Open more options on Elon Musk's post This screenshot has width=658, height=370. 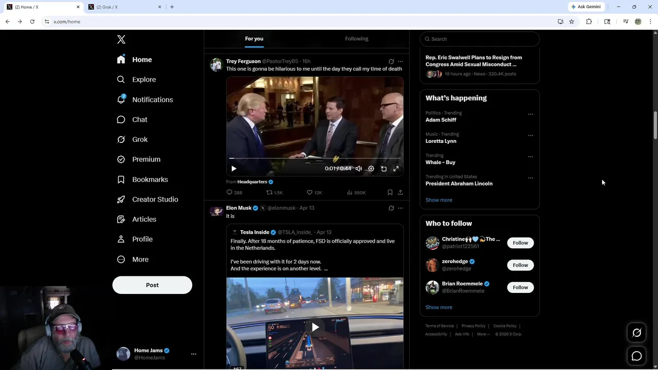400,208
